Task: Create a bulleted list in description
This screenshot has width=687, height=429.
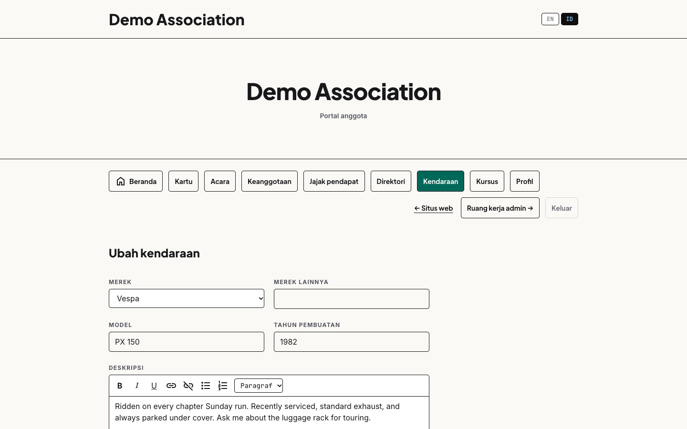Action: point(206,386)
